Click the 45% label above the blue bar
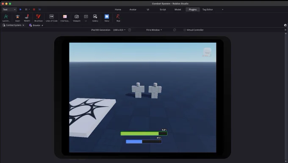The image size is (288, 163). [159, 138]
